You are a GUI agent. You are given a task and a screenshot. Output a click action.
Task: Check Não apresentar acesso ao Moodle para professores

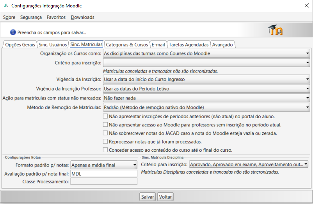(x=105, y=124)
